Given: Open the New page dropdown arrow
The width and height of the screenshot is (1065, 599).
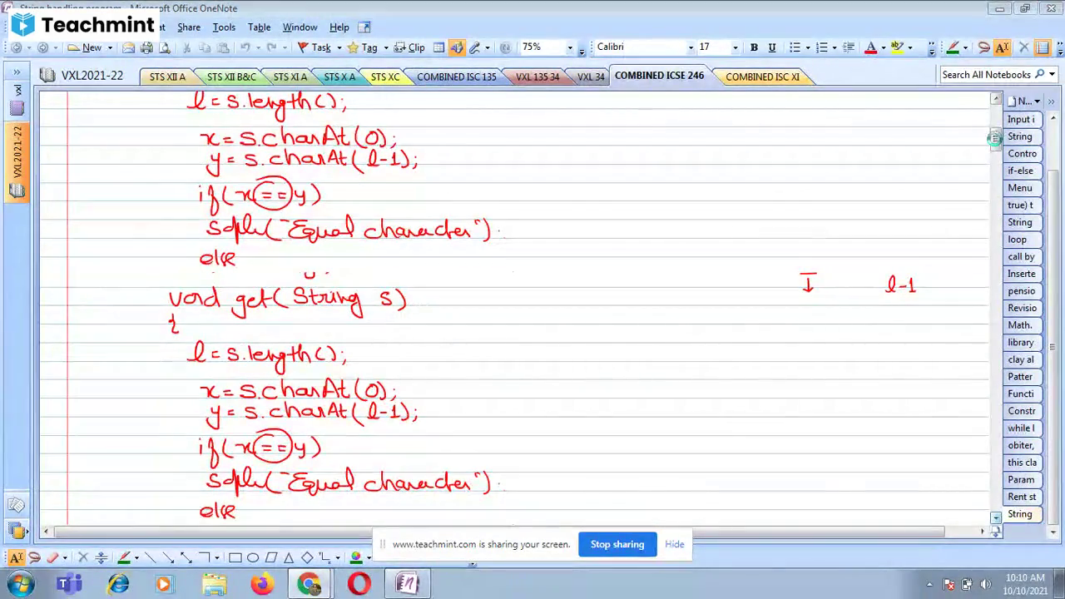Looking at the screenshot, I should pos(109,47).
